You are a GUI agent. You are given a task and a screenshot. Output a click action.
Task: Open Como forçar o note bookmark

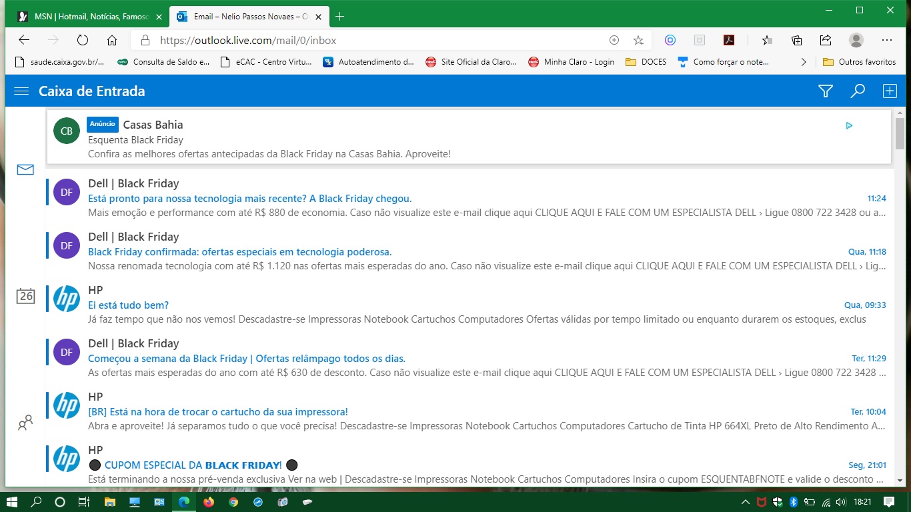pos(723,62)
